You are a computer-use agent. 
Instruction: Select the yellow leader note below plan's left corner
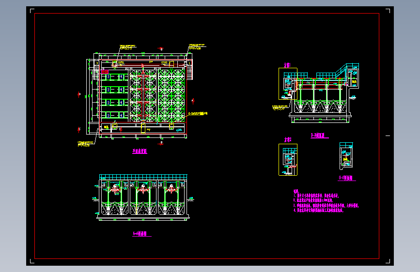click(86, 144)
